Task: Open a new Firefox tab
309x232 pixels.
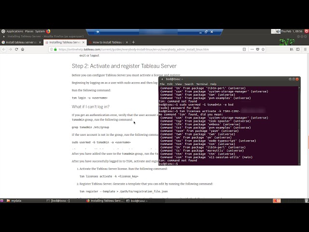Action: (x=133, y=42)
